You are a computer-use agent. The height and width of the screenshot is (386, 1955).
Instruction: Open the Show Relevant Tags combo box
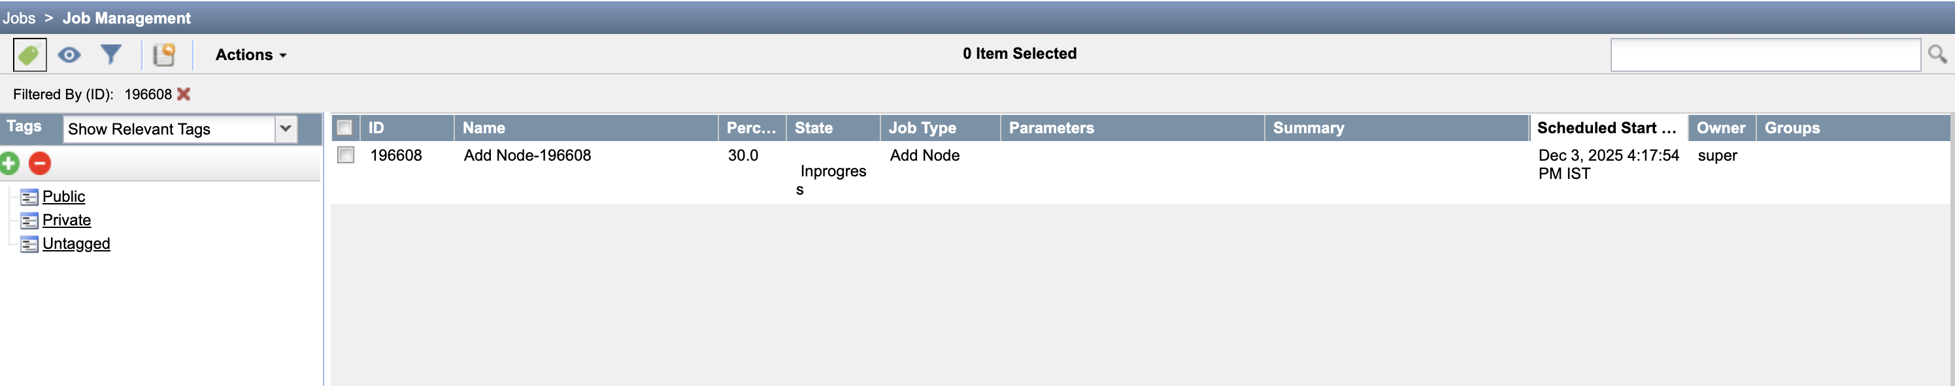tap(180, 129)
